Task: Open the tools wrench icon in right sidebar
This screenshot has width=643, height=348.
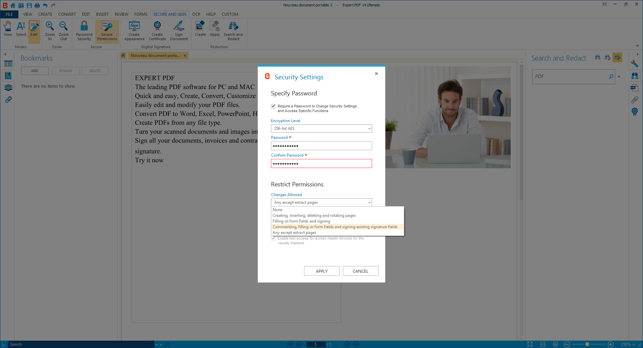Action: (634, 64)
